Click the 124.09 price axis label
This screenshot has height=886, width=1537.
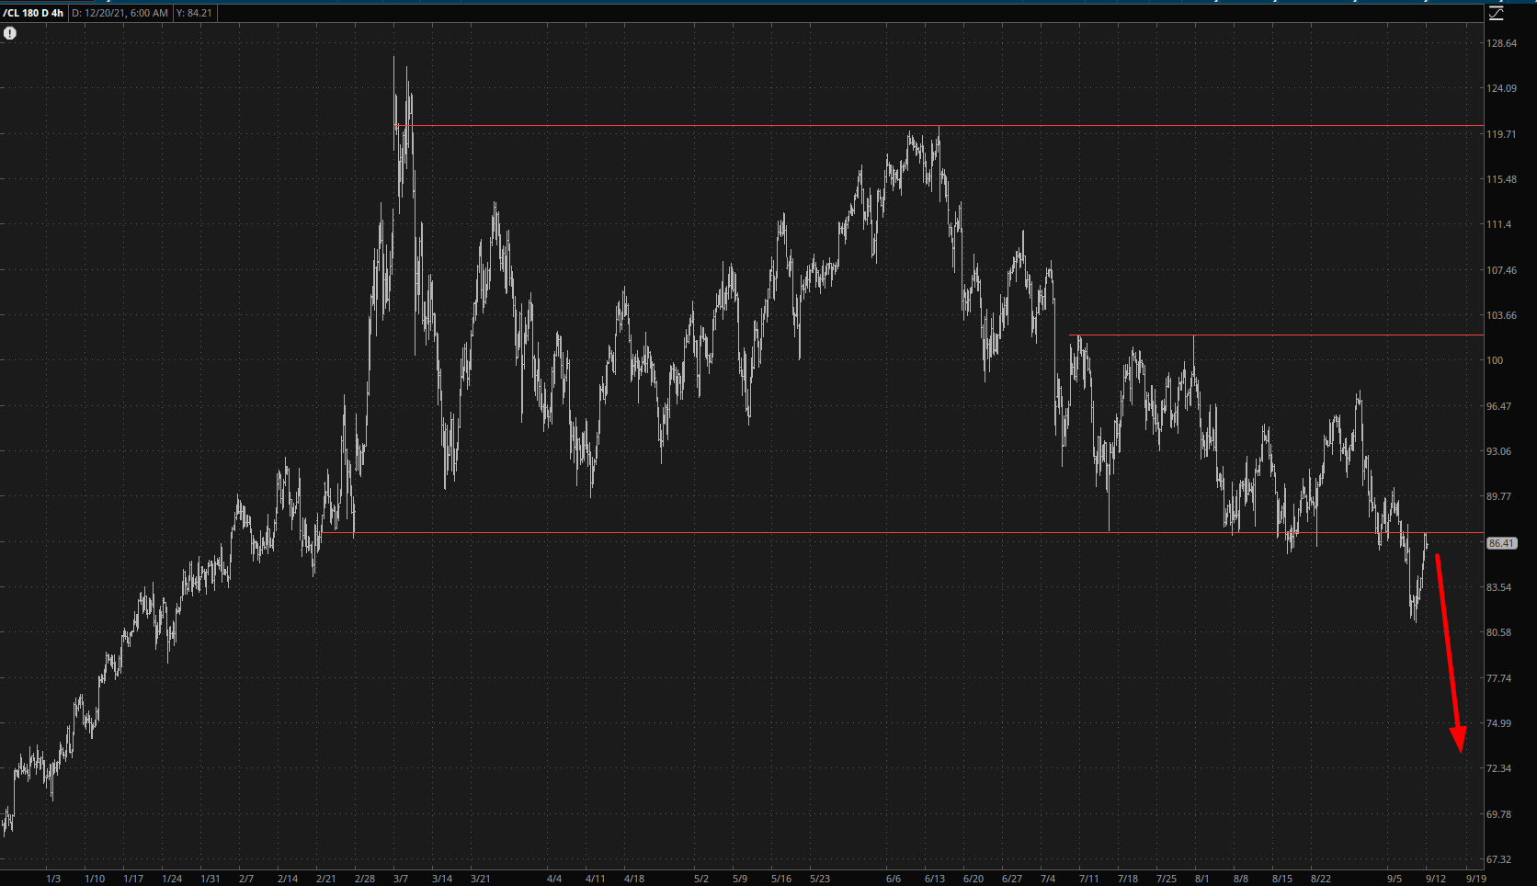coord(1501,88)
